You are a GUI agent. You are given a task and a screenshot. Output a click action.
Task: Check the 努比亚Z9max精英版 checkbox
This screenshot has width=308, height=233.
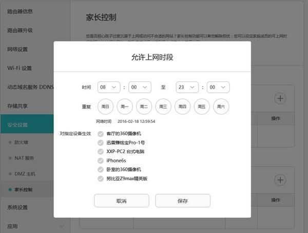[101, 179]
